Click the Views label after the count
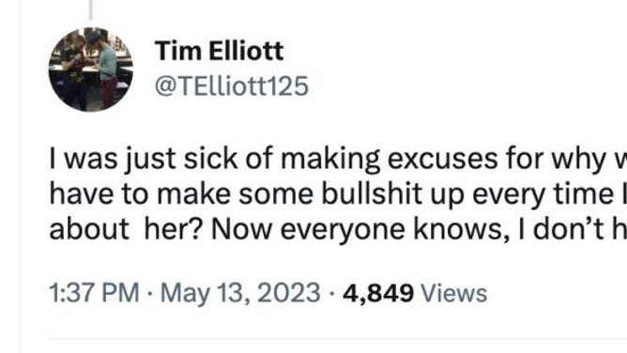The height and width of the screenshot is (353, 627). 454,294
